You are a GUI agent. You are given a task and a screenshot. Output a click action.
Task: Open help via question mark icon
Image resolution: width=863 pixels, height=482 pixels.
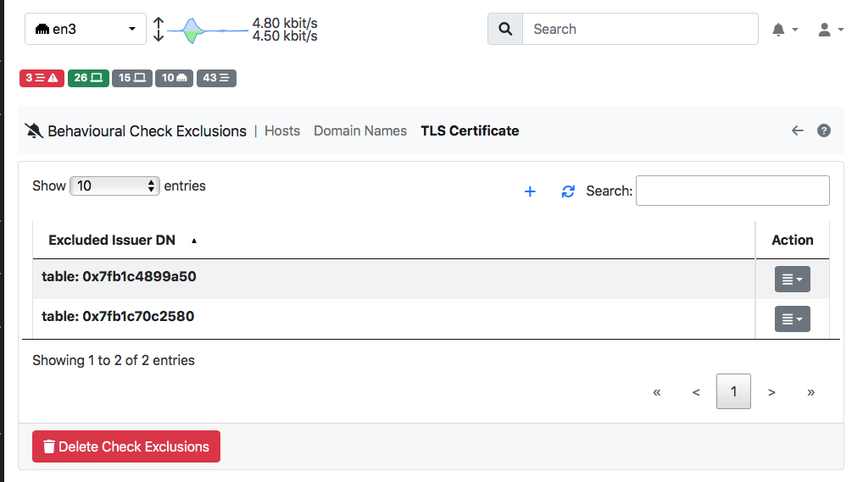click(824, 130)
